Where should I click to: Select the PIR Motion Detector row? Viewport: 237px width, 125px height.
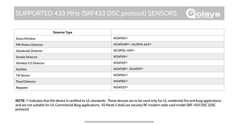(119, 45)
